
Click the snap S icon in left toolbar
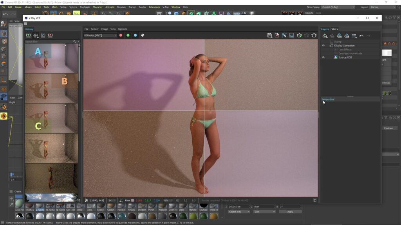(x=4, y=116)
